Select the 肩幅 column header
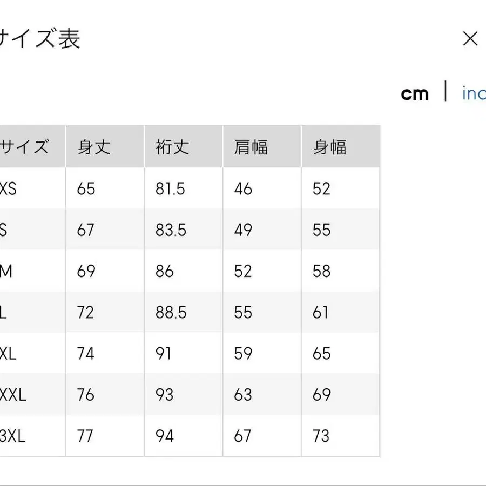Image resolution: width=486 pixels, height=486 pixels. [249, 147]
